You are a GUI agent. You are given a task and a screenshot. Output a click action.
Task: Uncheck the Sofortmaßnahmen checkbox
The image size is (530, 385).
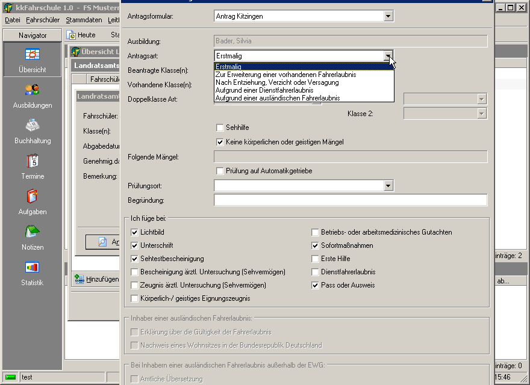click(x=315, y=245)
